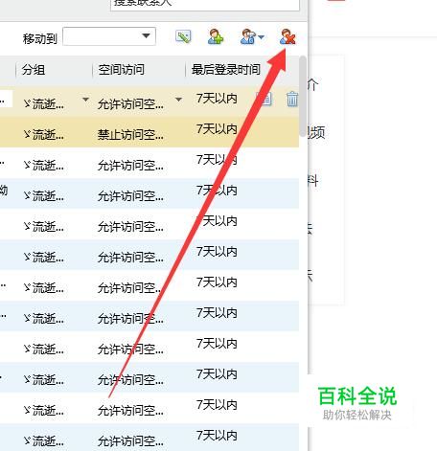437x451 pixels.
Task: Click the find contacts binoculars icon
Action: 248,36
